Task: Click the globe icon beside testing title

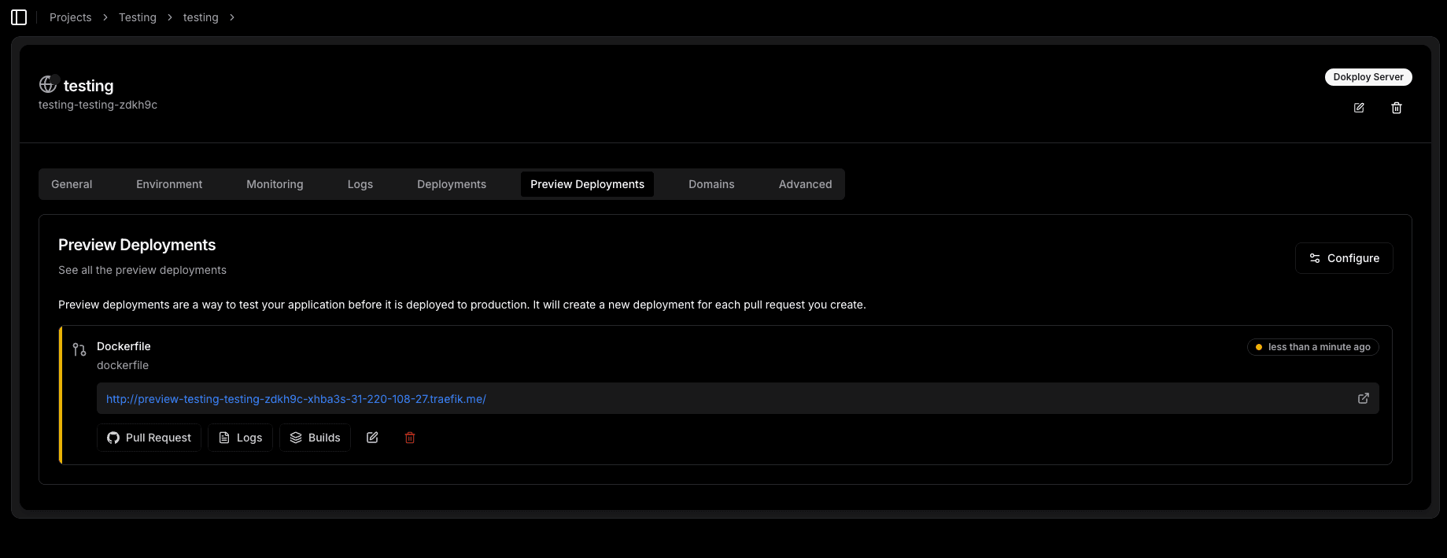Action: [48, 84]
